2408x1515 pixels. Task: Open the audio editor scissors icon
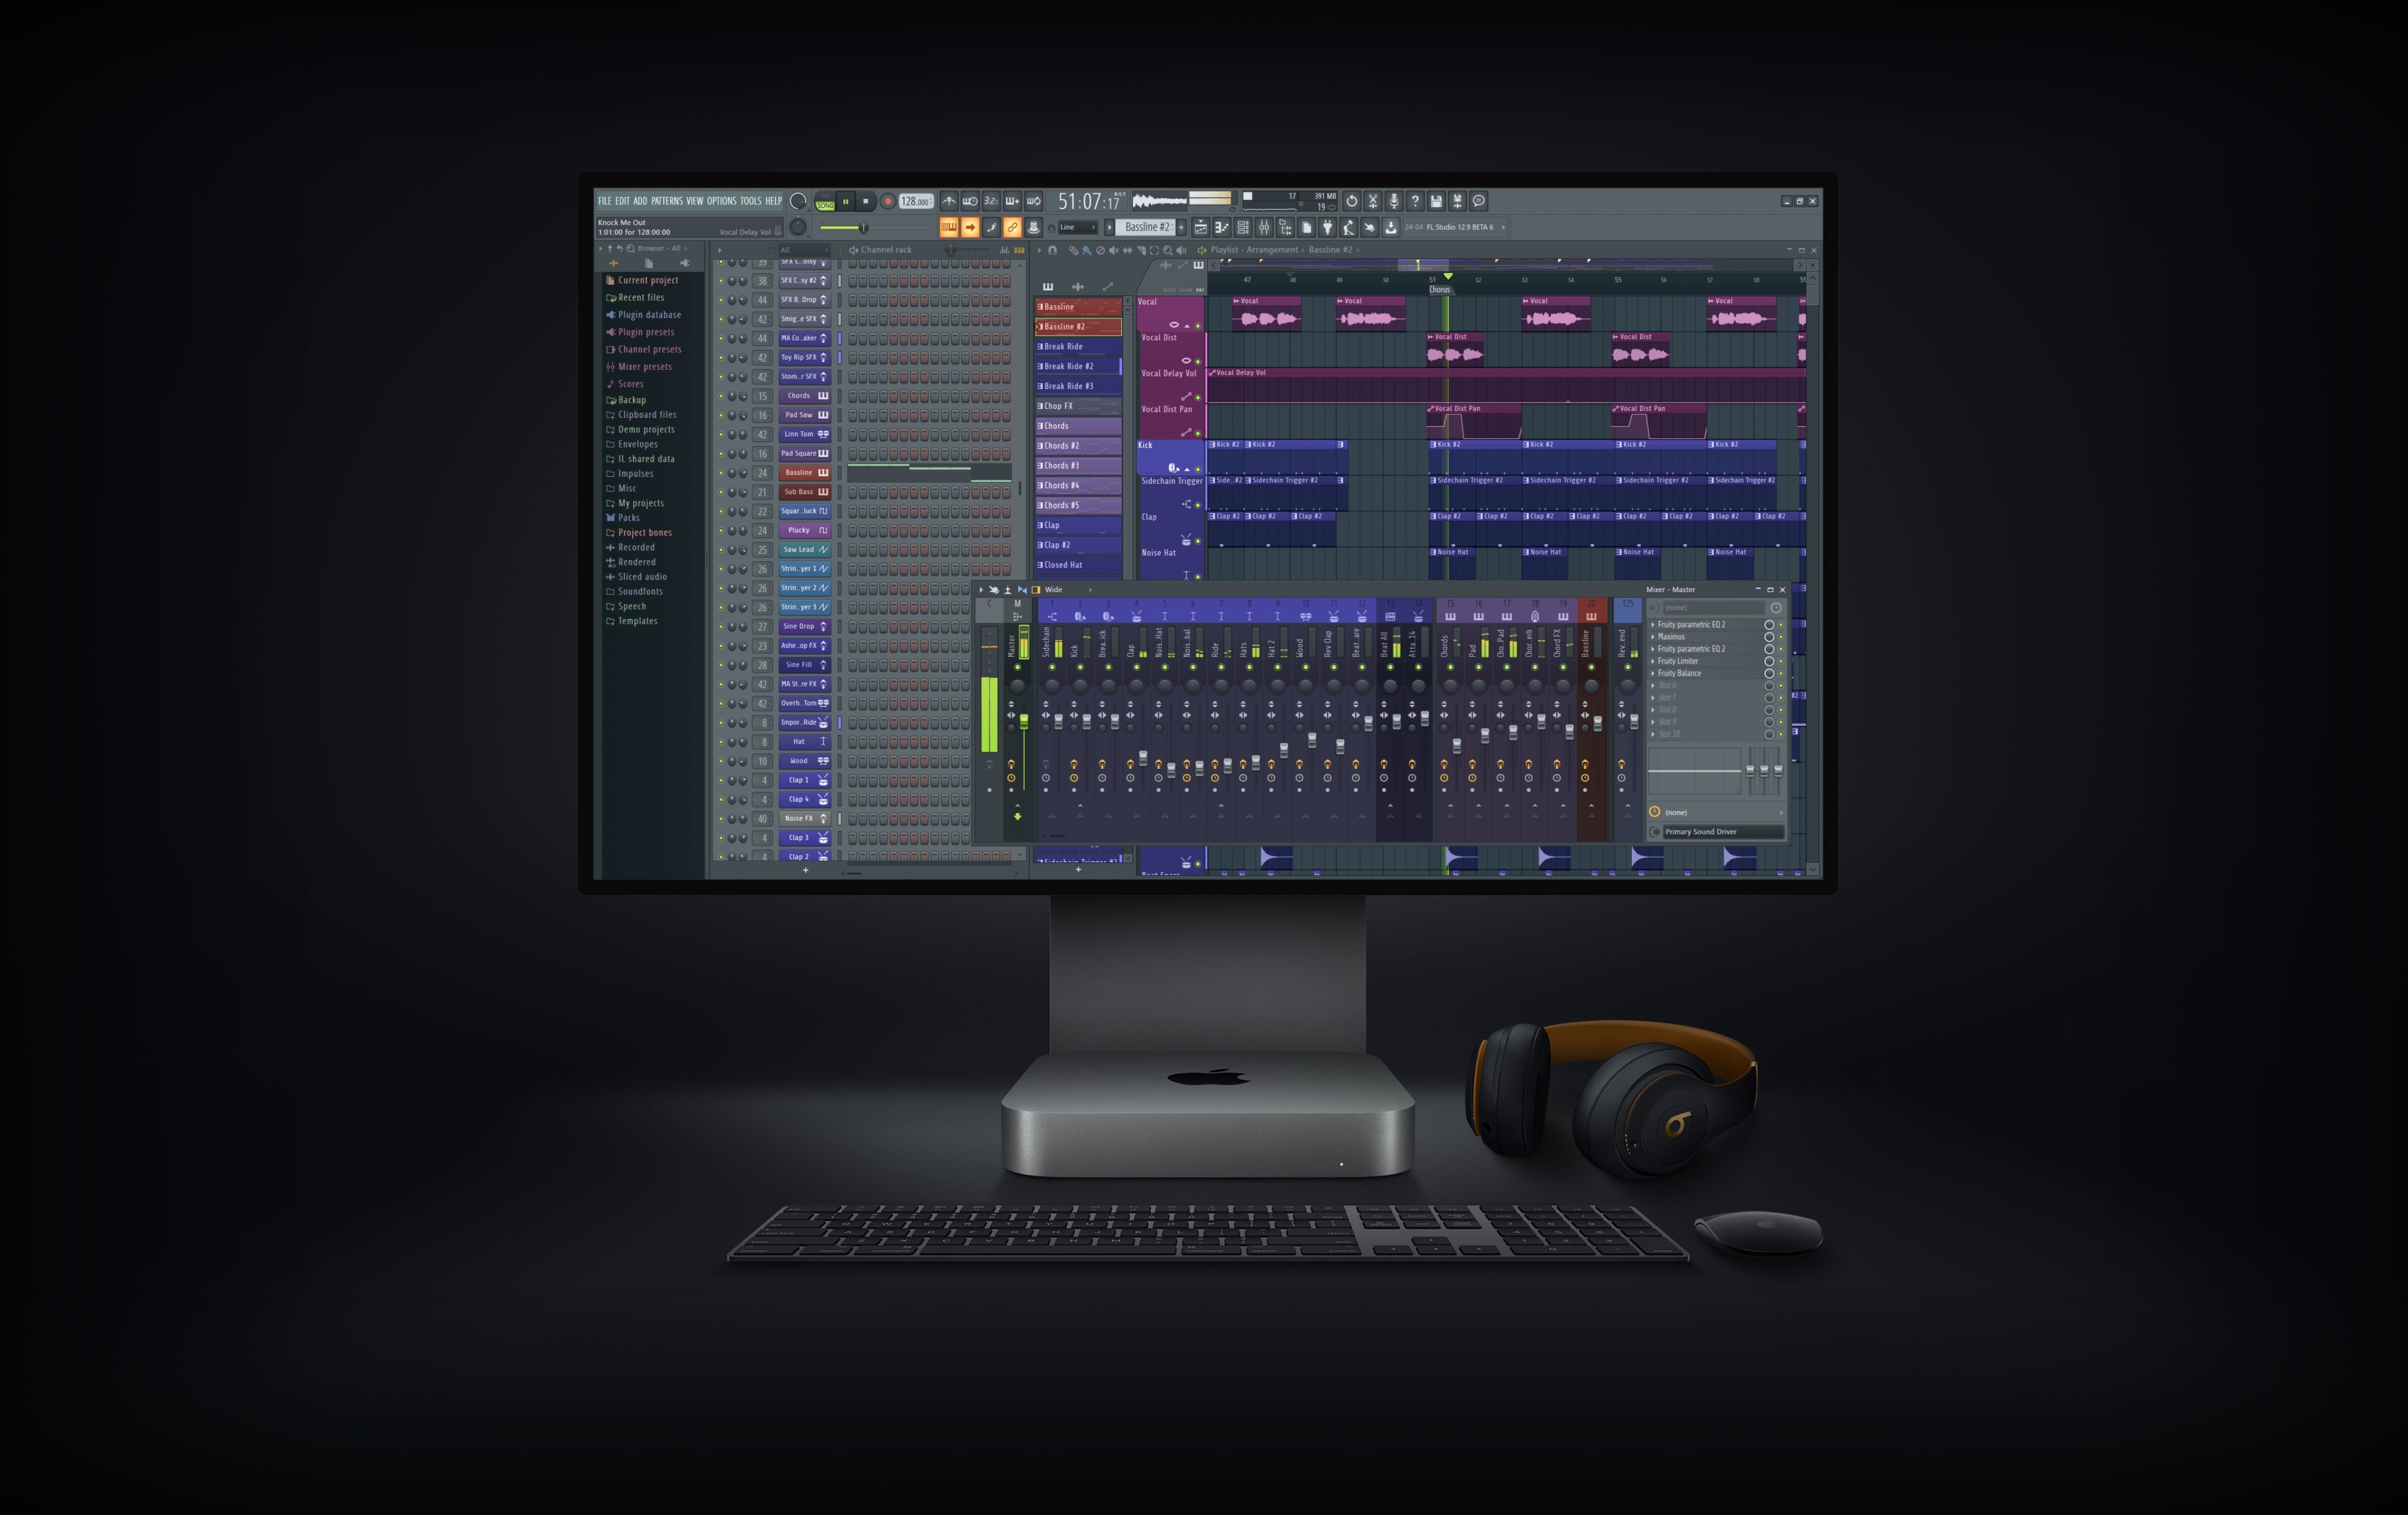[1373, 201]
